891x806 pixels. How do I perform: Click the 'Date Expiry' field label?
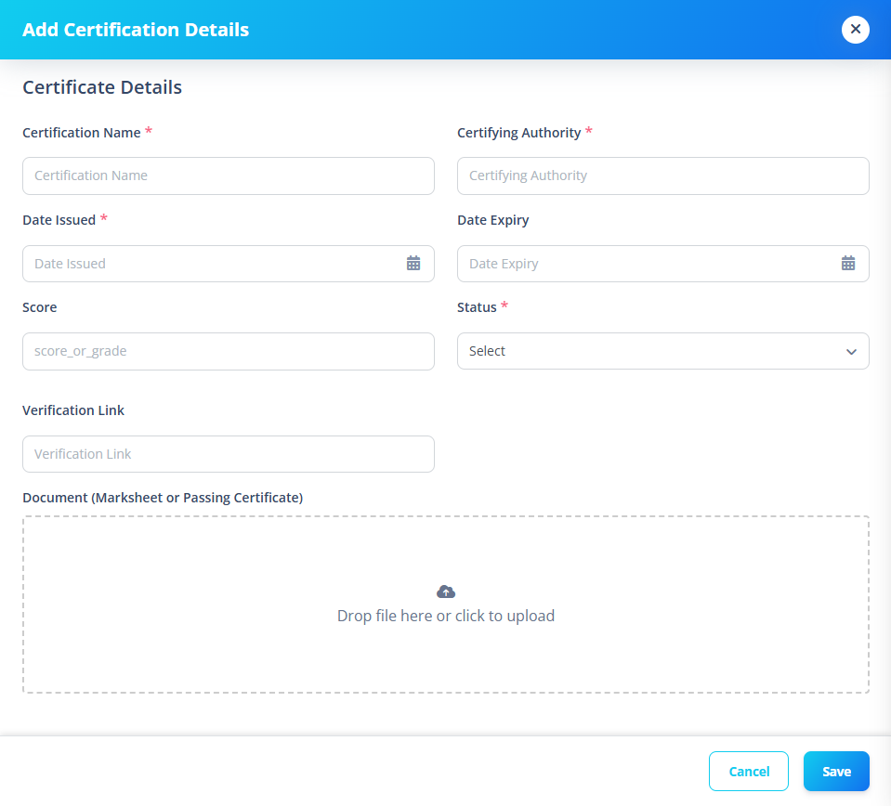493,220
